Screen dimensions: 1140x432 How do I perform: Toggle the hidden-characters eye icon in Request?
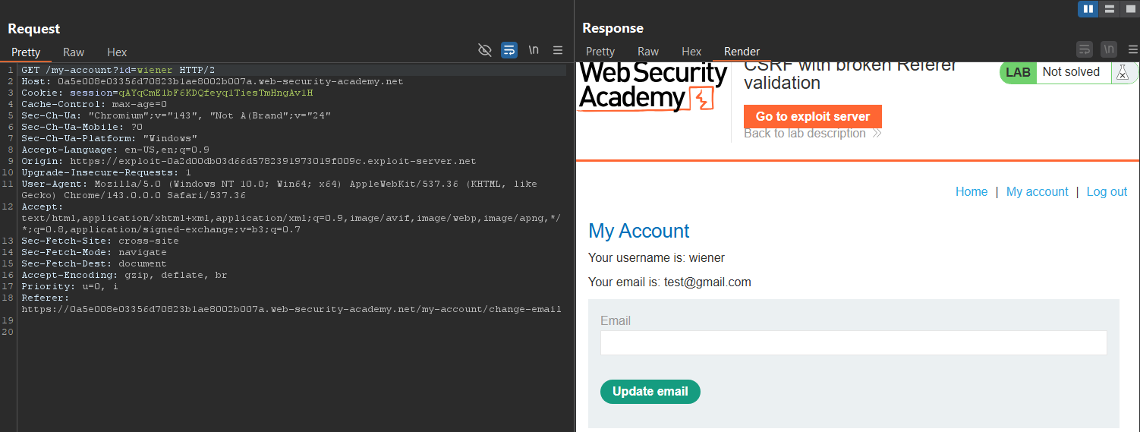[x=485, y=50]
